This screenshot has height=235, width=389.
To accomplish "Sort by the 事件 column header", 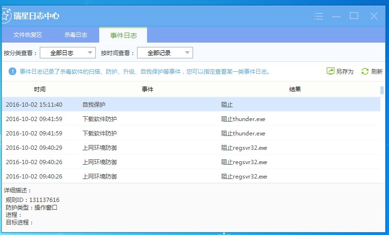I will [x=148, y=89].
